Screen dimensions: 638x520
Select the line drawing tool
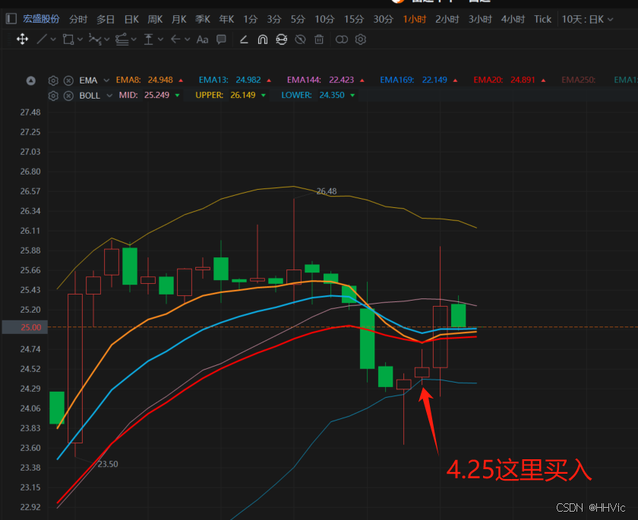point(42,39)
